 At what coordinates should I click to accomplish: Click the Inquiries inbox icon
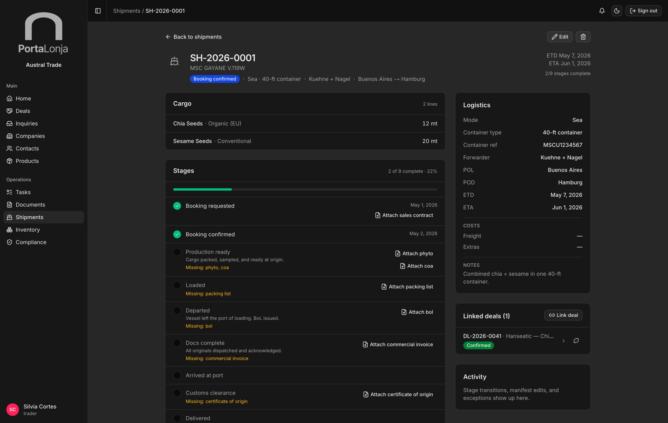[x=10, y=123]
